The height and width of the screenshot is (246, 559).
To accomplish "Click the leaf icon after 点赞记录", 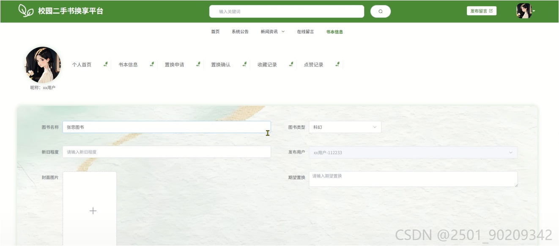I will tap(337, 64).
